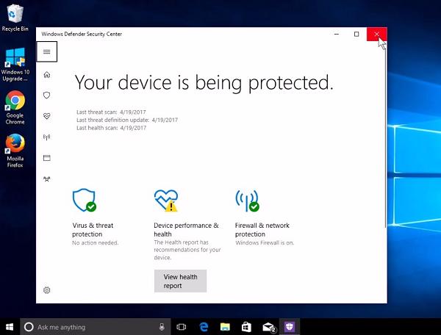The image size is (441, 335).
Task: Click 'Last threat definition update: 4/19/2017' text
Action: (127, 120)
